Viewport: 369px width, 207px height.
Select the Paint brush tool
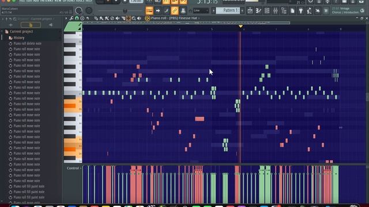[x=101, y=18]
